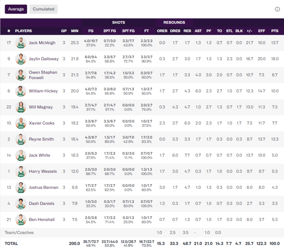
Task: Sort by the FT column header
Action: (x=146, y=31)
